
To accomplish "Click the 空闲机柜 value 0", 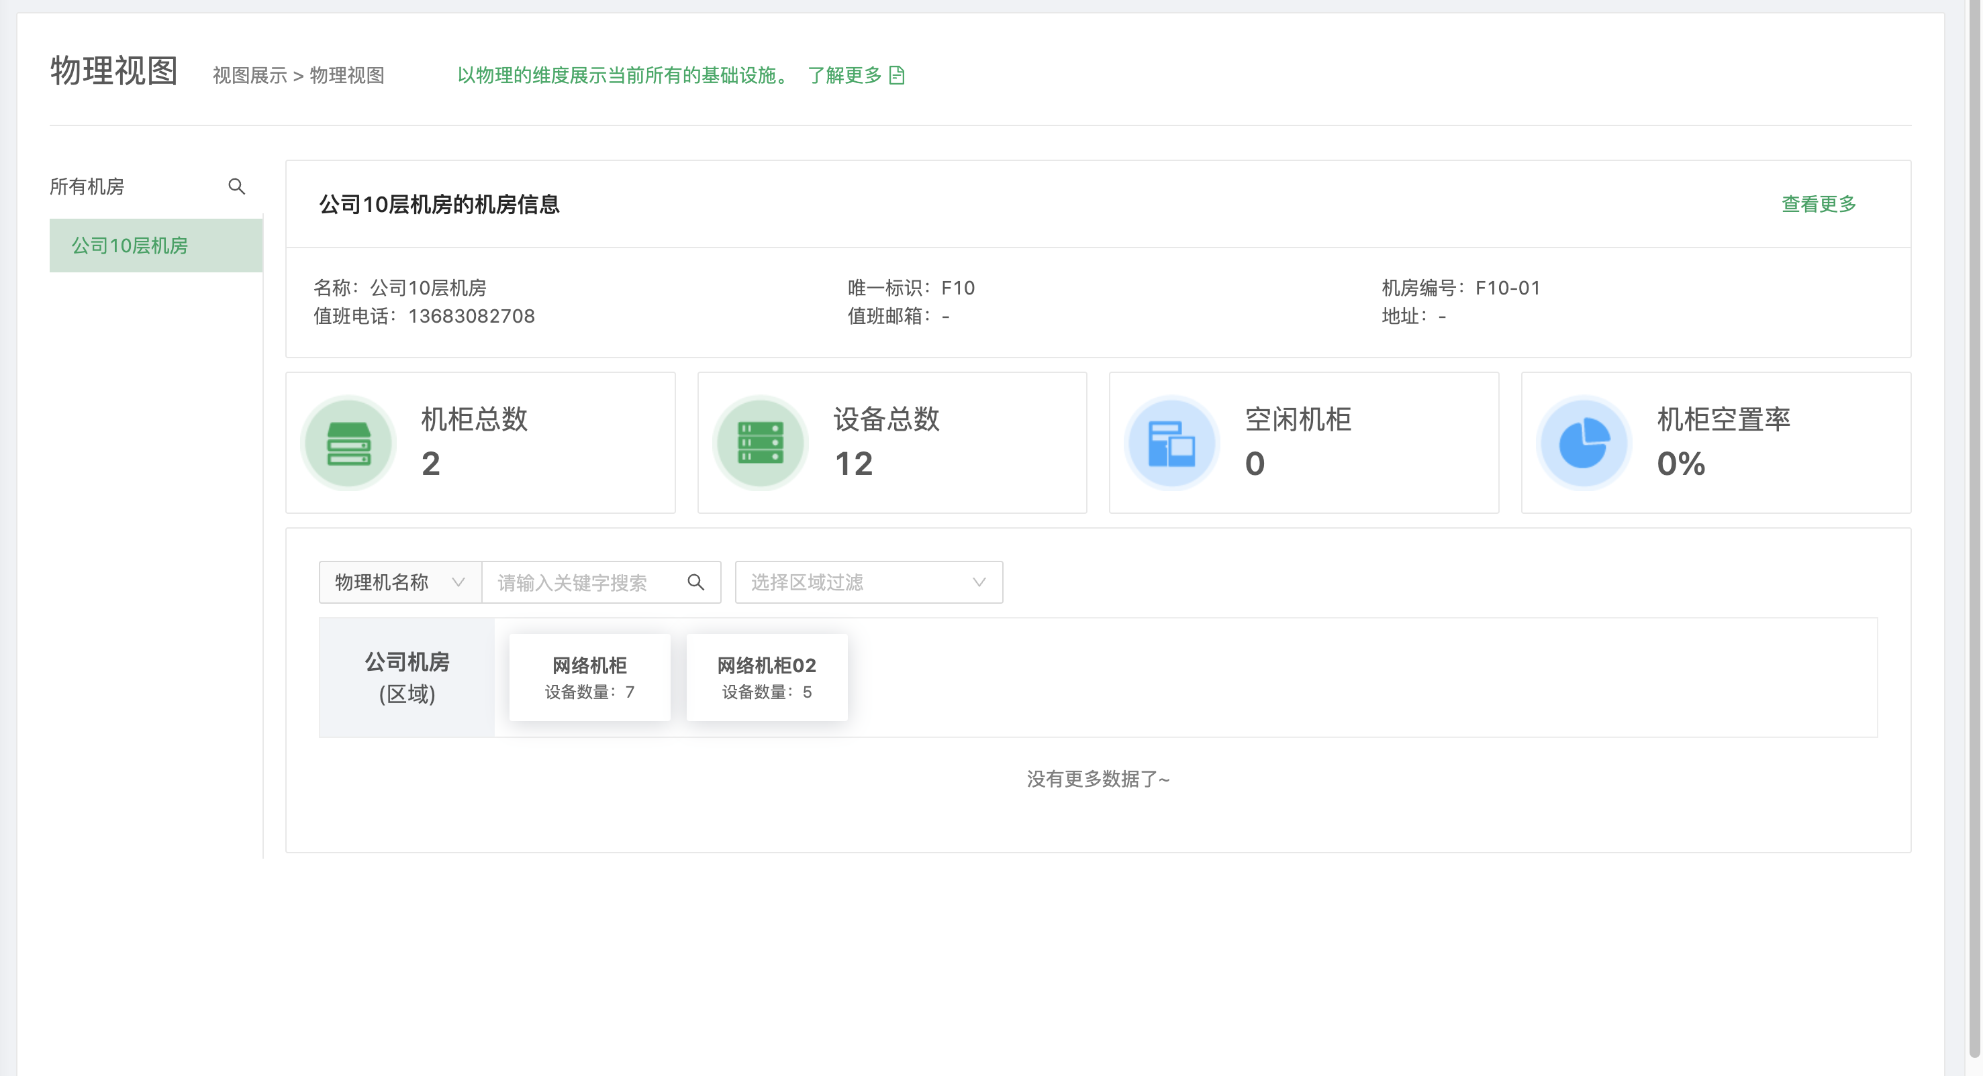I will [x=1255, y=464].
